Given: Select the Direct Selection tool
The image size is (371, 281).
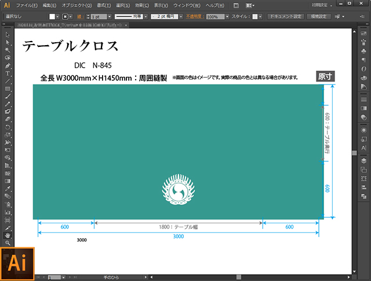Looking at the screenshot, I should click(x=8, y=42).
